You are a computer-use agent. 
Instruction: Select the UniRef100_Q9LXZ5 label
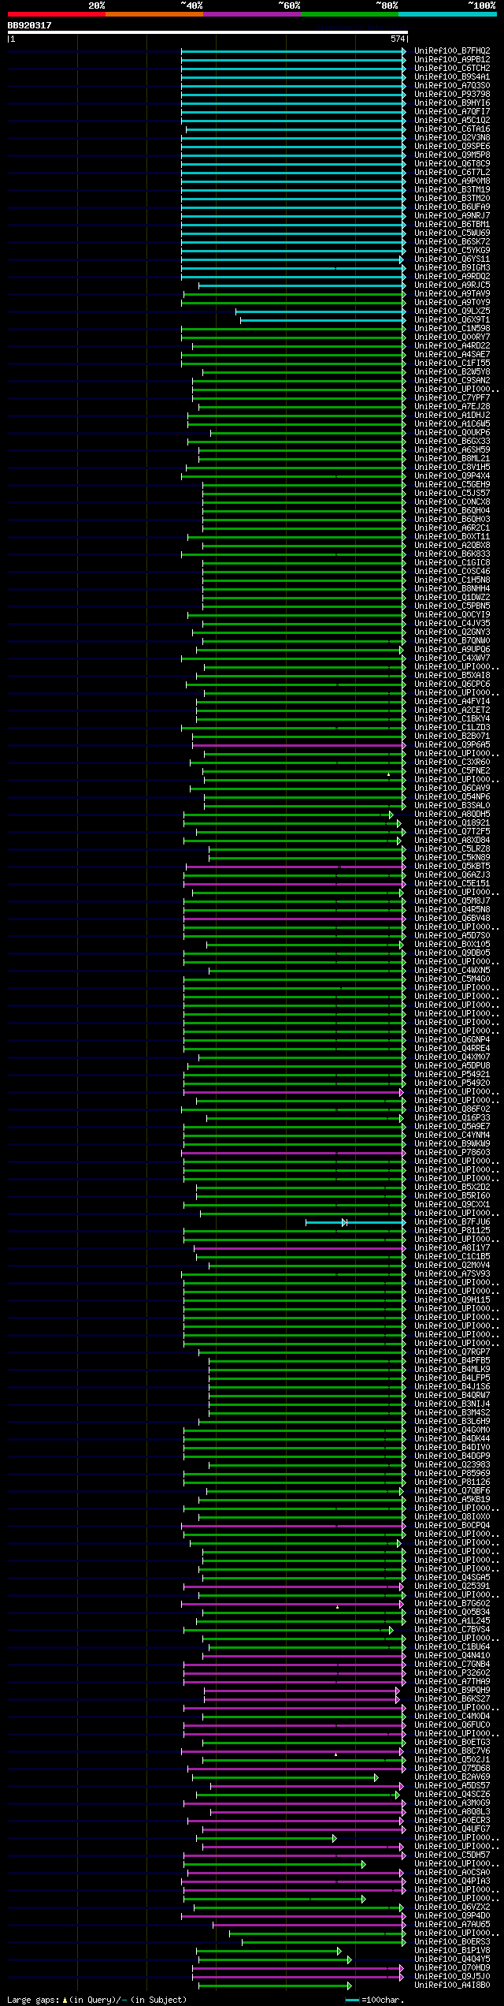452,311
